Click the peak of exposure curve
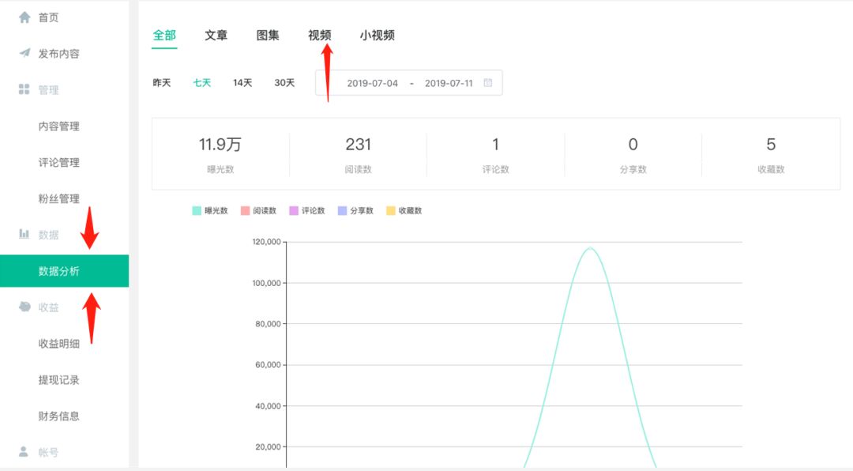This screenshot has height=471, width=853. click(x=590, y=248)
